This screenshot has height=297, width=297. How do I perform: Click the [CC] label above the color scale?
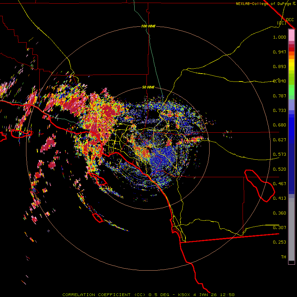282,23
